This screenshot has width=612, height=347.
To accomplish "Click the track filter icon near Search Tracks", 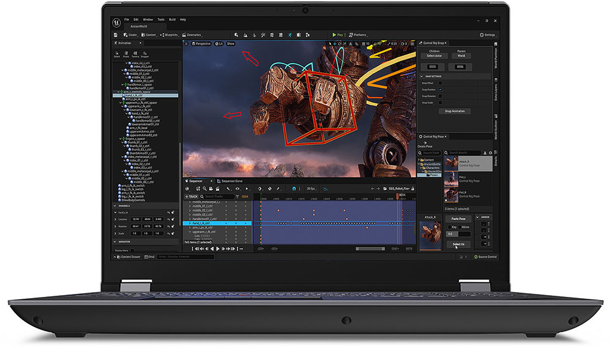I will pos(237,197).
